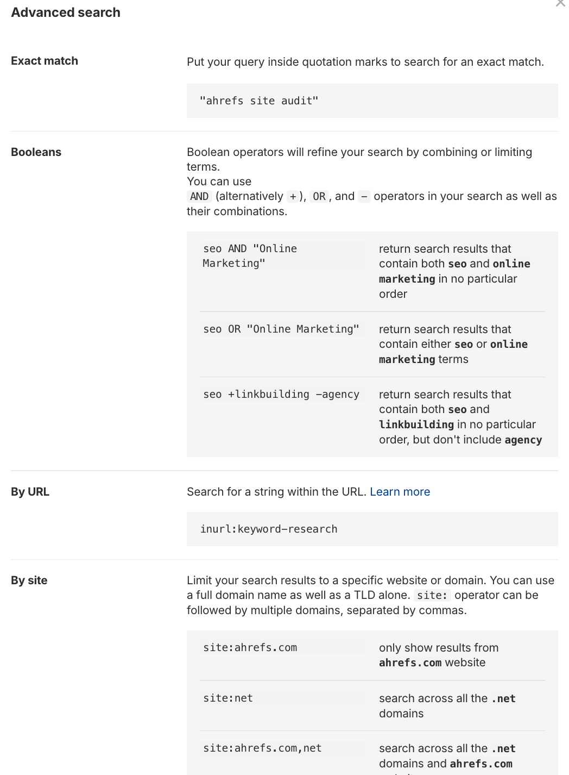Click the Exact match section heading
569x775 pixels.
(44, 60)
